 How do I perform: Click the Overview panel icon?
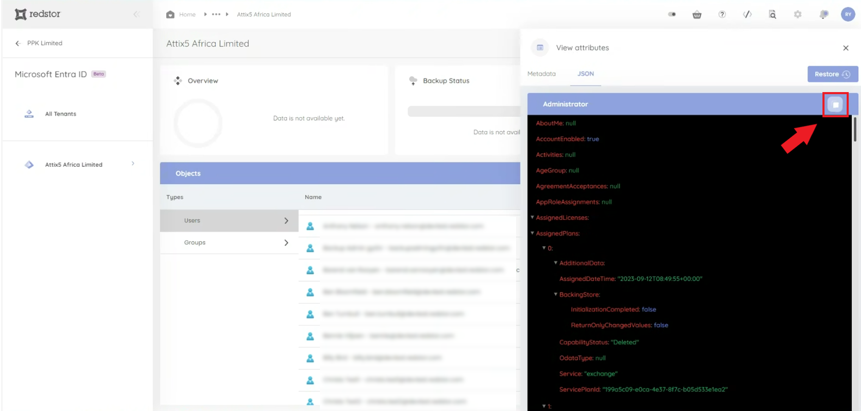[178, 81]
